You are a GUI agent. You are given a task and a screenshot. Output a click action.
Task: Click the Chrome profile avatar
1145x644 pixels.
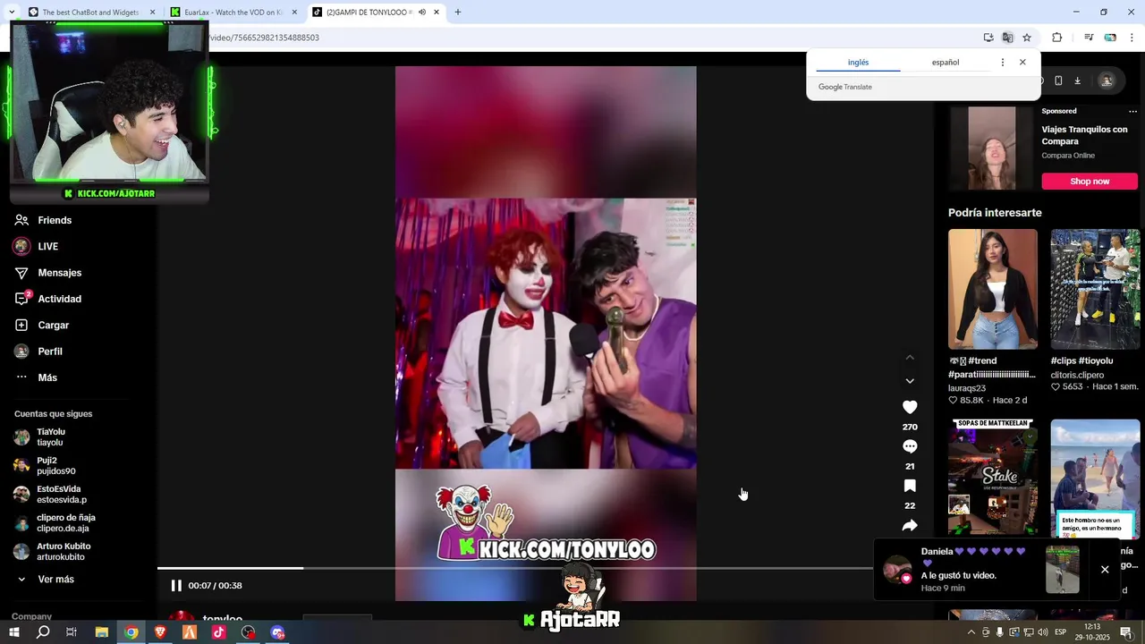click(1110, 38)
